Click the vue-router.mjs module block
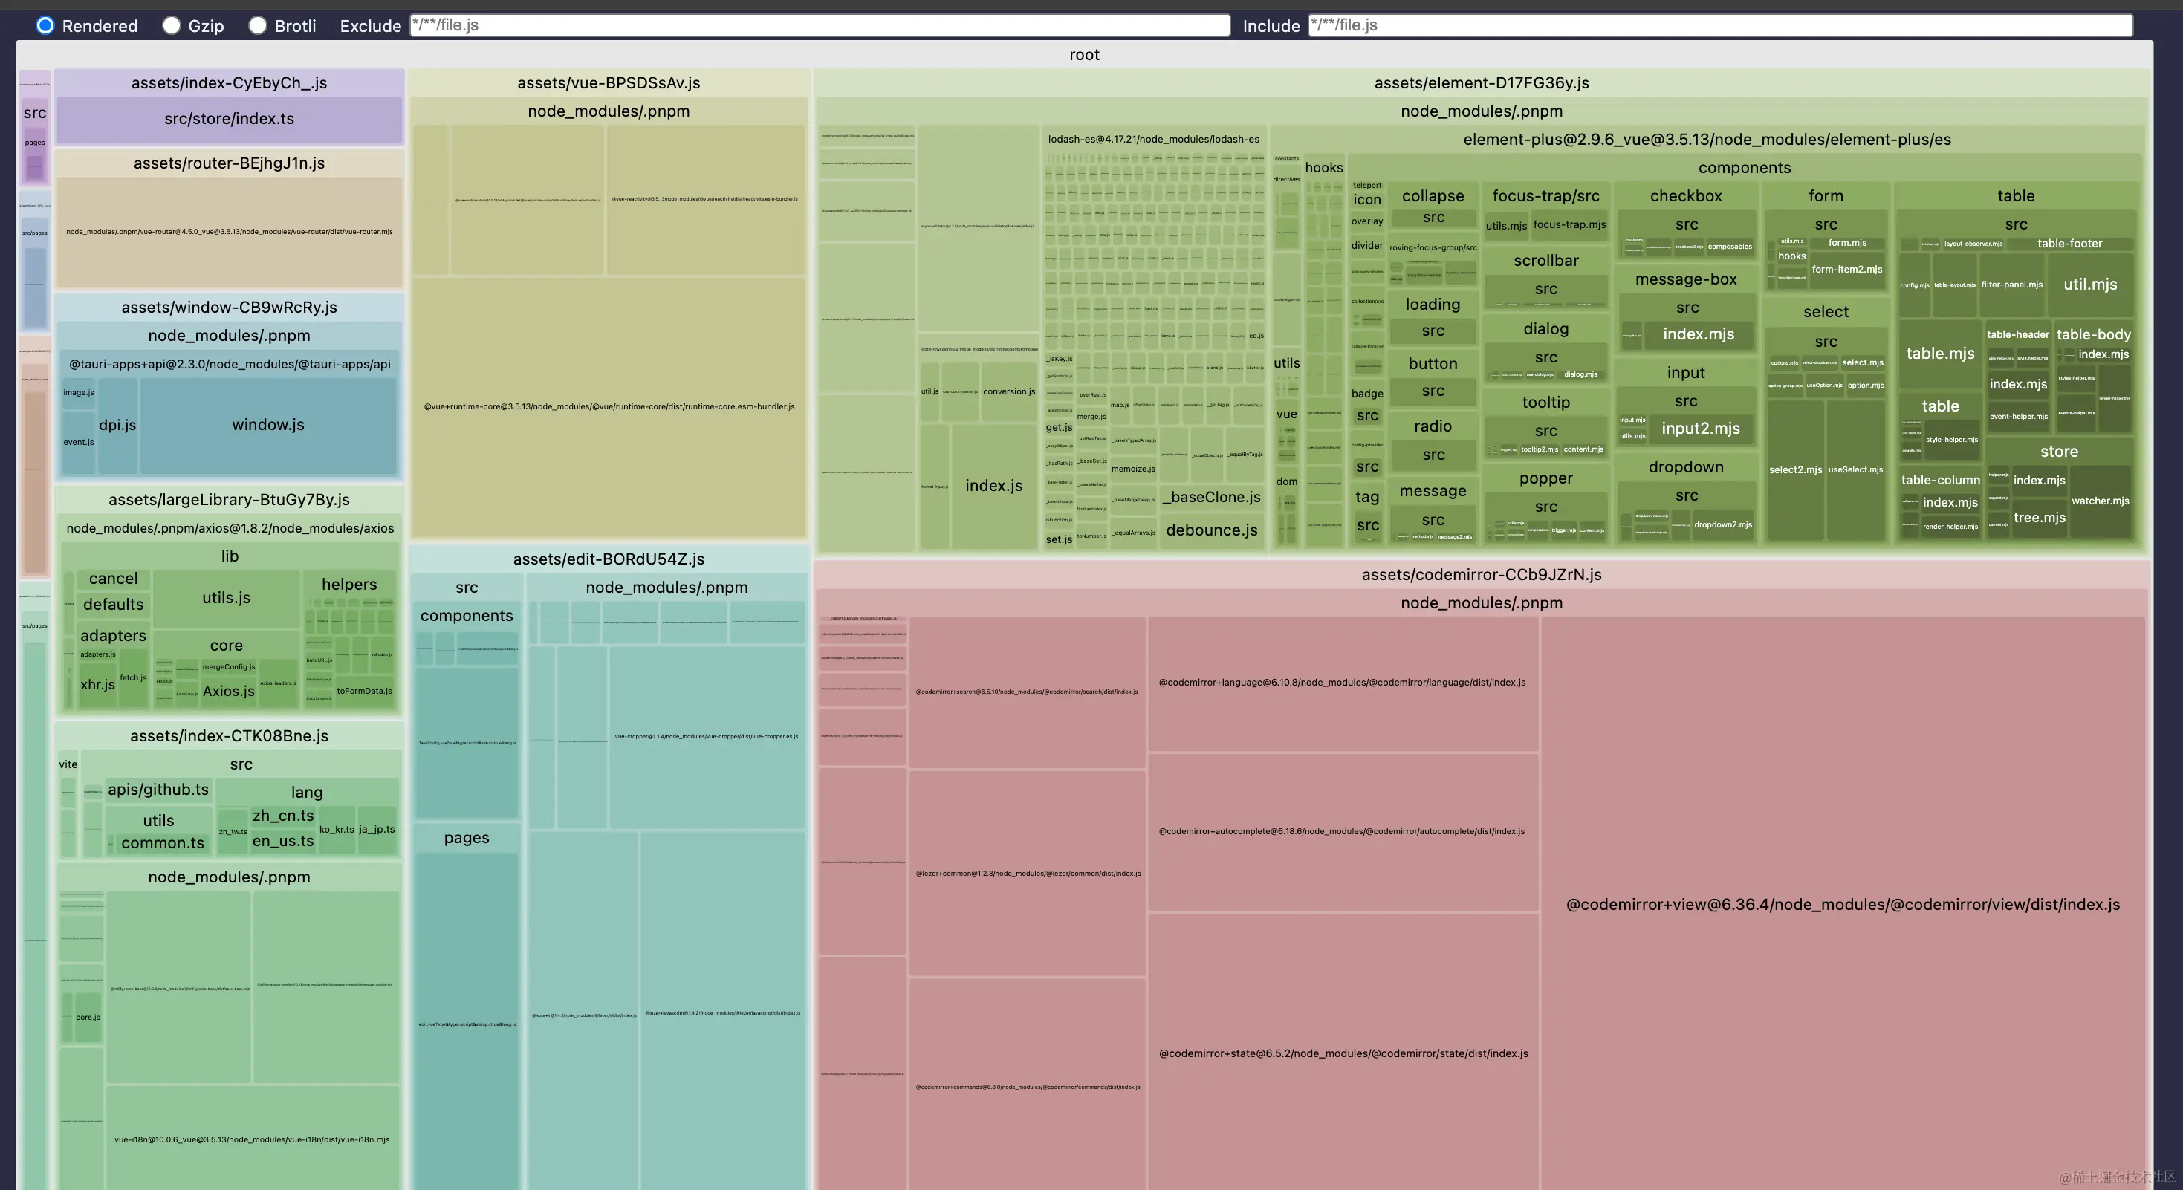The height and width of the screenshot is (1190, 2183). coord(229,231)
